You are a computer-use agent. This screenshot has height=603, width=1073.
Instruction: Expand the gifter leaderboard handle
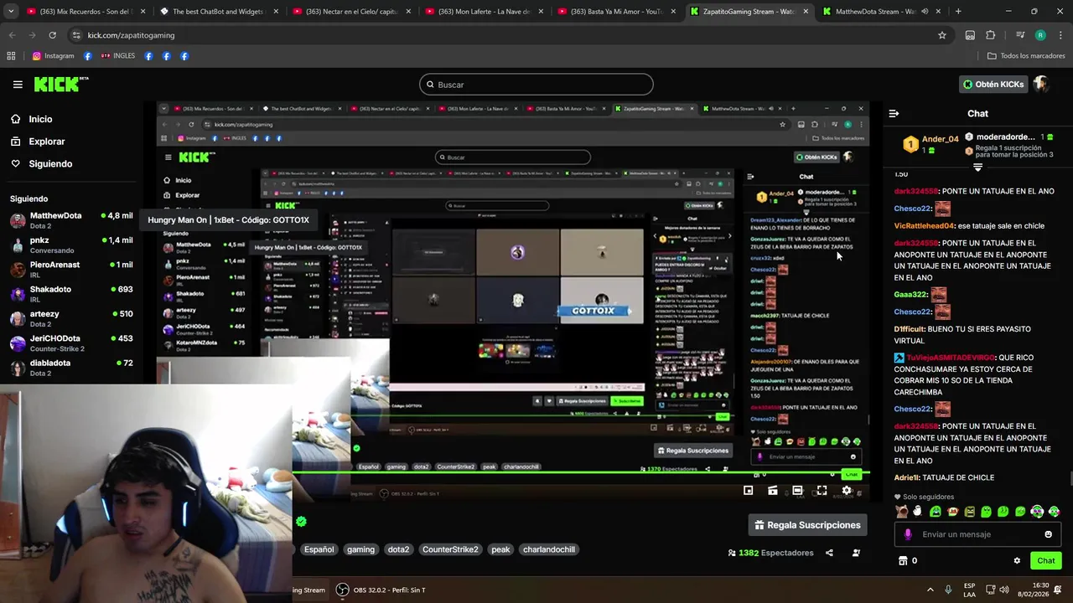(977, 167)
